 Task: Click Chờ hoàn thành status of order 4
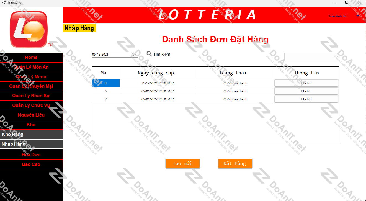click(235, 83)
